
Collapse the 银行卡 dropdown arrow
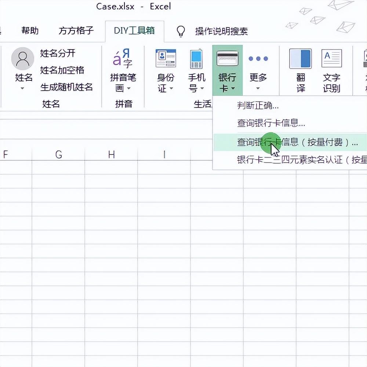tap(233, 88)
